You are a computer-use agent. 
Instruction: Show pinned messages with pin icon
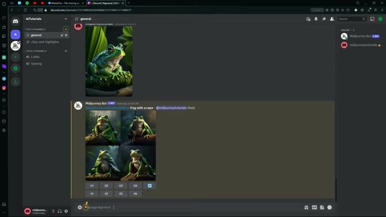coord(324,19)
